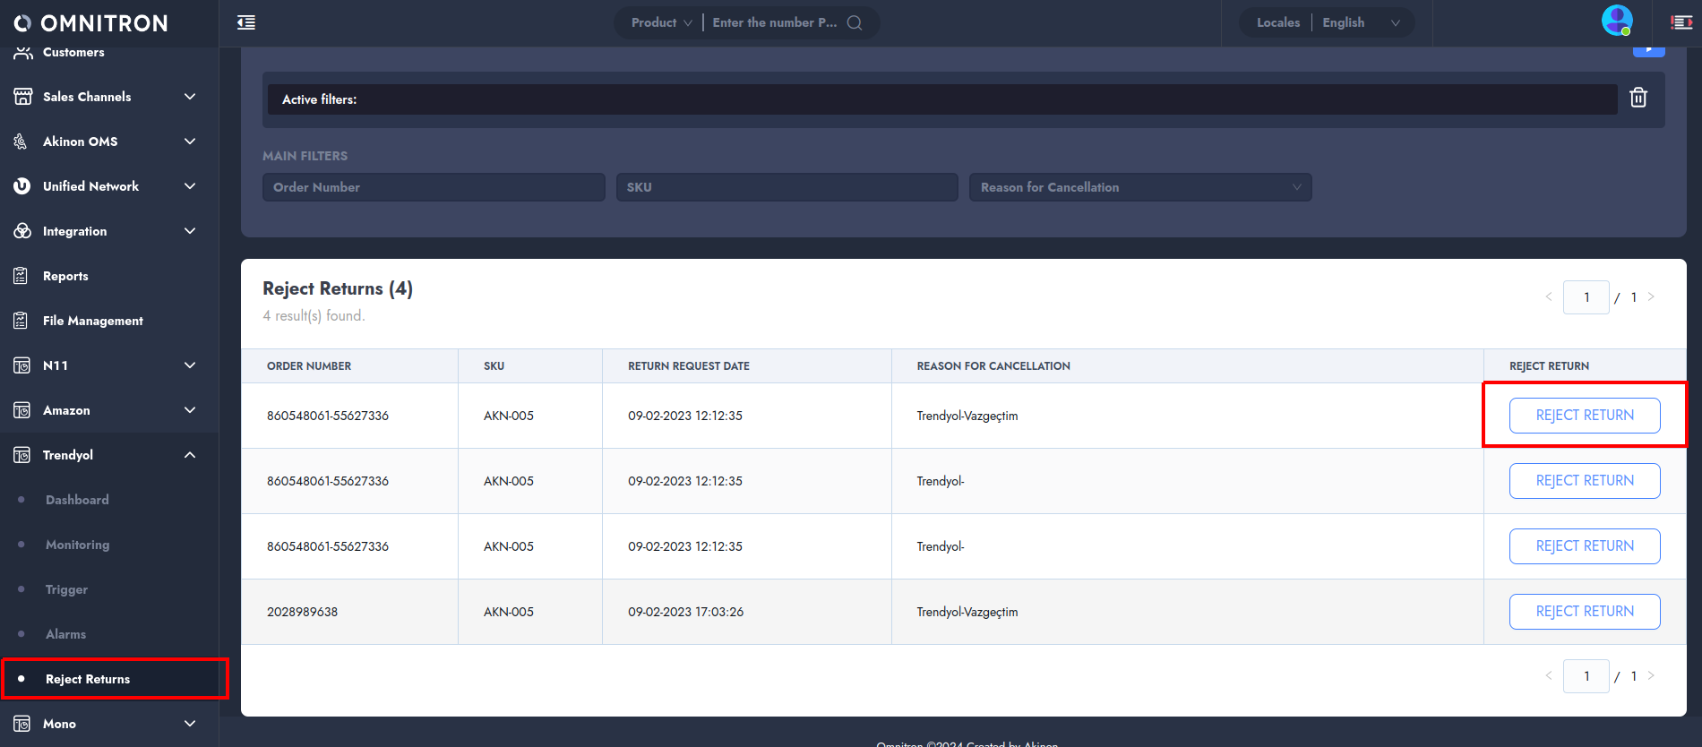Click the search magnifier icon in top bar
Viewport: 1702px width, 747px height.
855,23
